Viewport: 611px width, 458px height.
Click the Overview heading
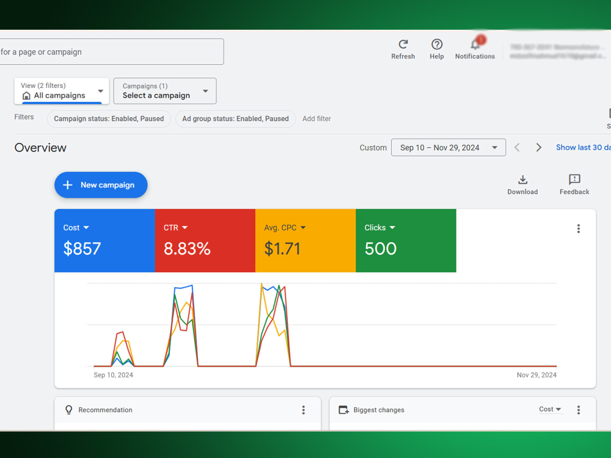pos(40,148)
